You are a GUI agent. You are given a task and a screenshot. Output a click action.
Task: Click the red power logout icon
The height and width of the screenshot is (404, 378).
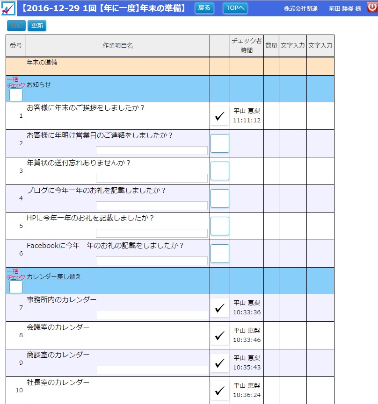point(372,7)
